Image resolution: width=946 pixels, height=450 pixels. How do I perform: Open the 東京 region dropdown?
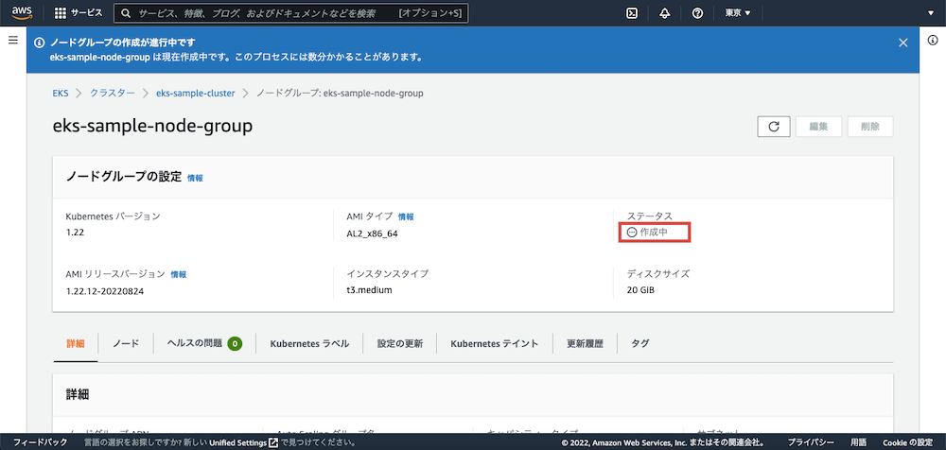(x=738, y=13)
